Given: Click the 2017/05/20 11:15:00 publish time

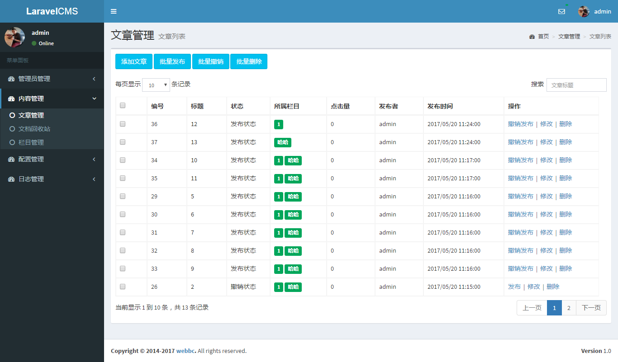Looking at the screenshot, I should pyautogui.click(x=454, y=287).
